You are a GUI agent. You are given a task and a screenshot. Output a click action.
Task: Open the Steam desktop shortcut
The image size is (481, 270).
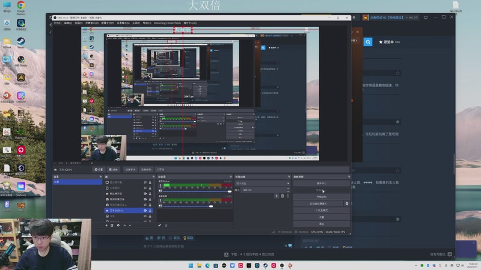point(21,43)
